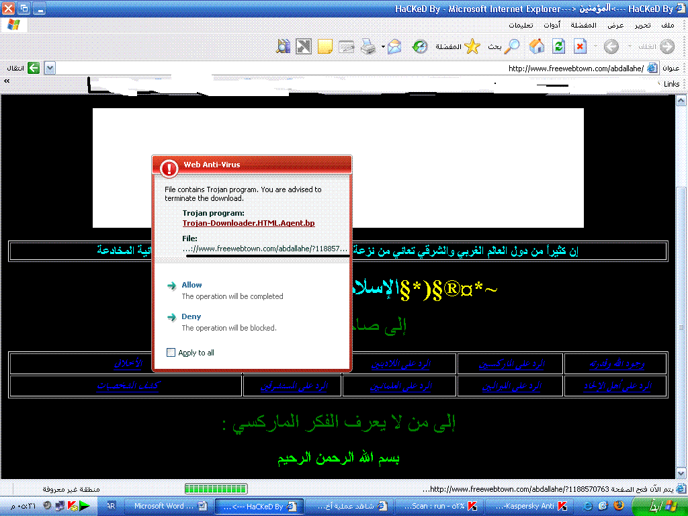Screen dimensions: 688x516
Task: Open the أدوات (Tools) menu
Action: (x=552, y=25)
